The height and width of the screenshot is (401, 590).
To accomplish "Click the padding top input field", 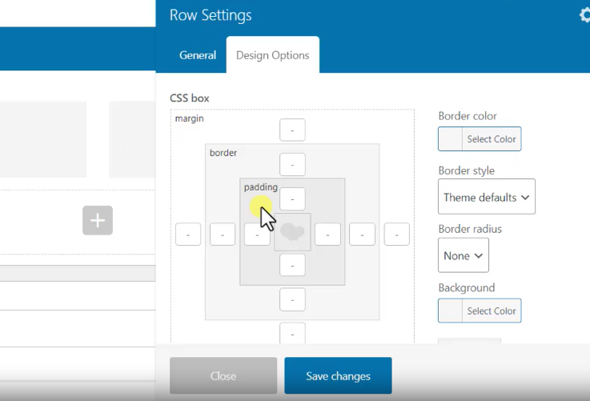I will 292,198.
